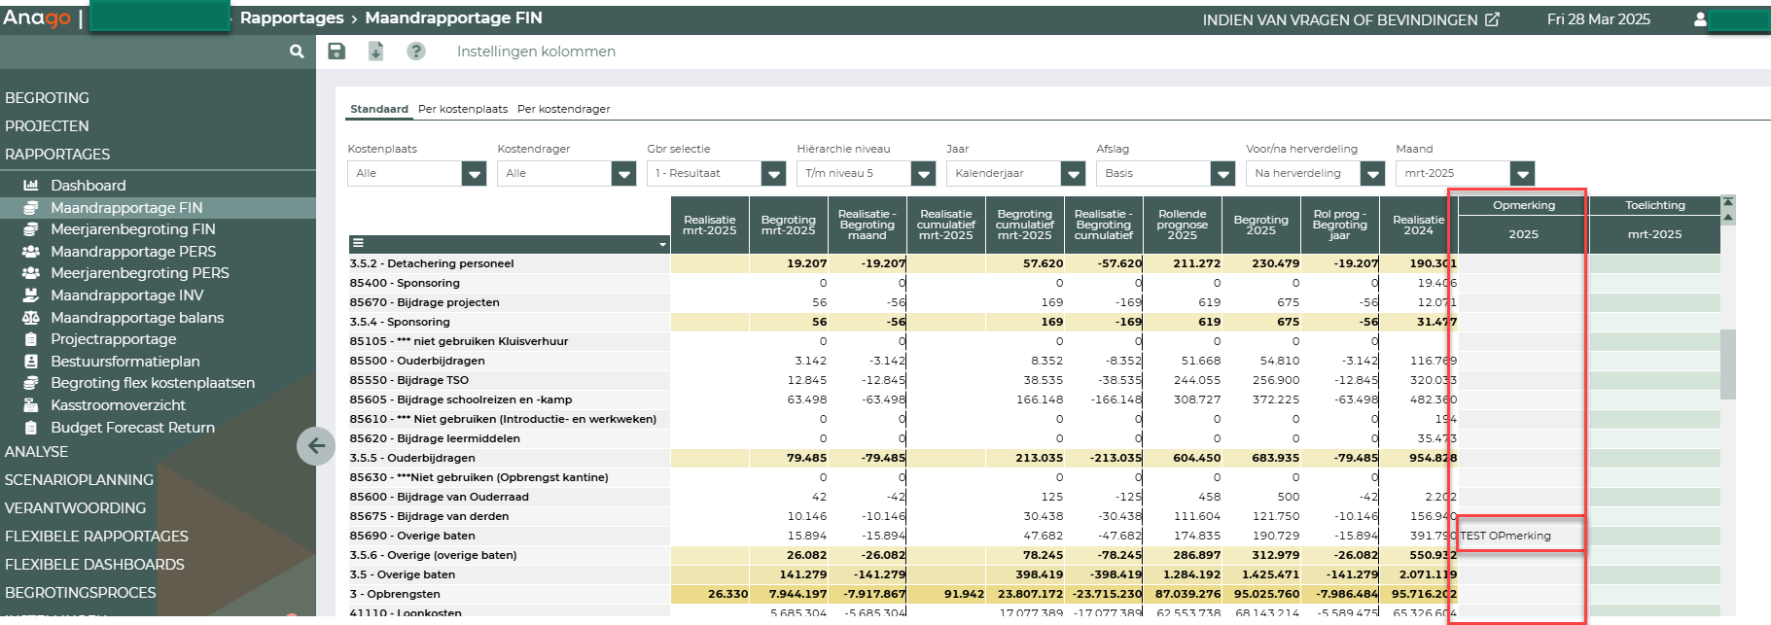This screenshot has height=625, width=1771.
Task: Click the vertical table scrollbar thumb
Action: pyautogui.click(x=1728, y=365)
